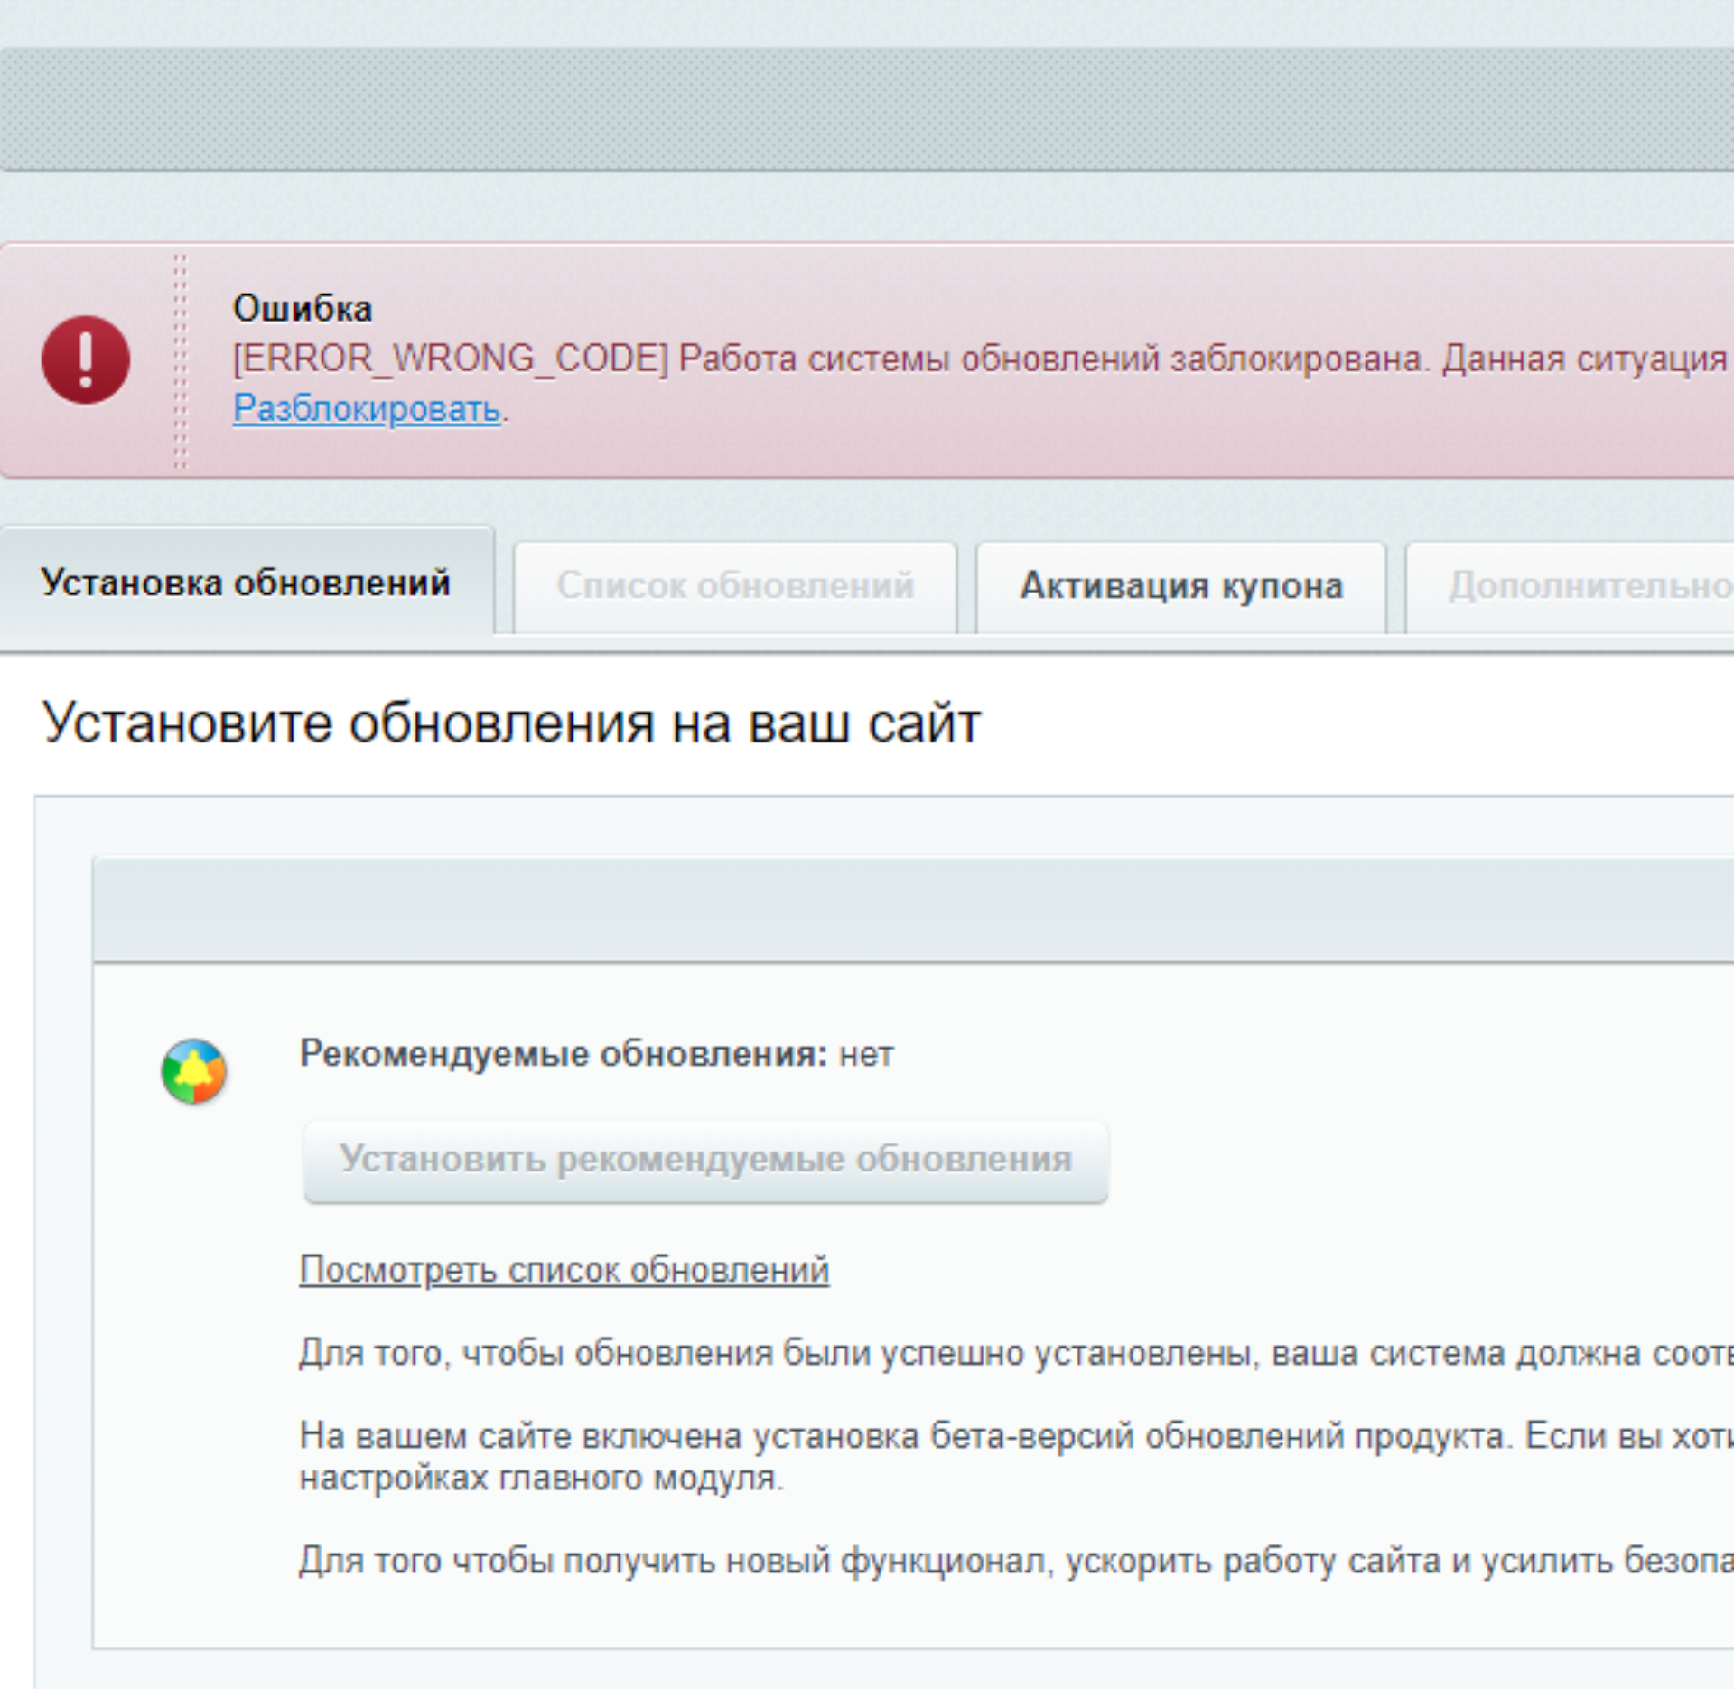The width and height of the screenshot is (1734, 1689).
Task: Select the Активация купона tab
Action: tap(1181, 586)
